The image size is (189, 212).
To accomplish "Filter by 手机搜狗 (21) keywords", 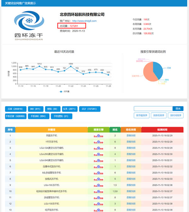I will coord(61,116).
